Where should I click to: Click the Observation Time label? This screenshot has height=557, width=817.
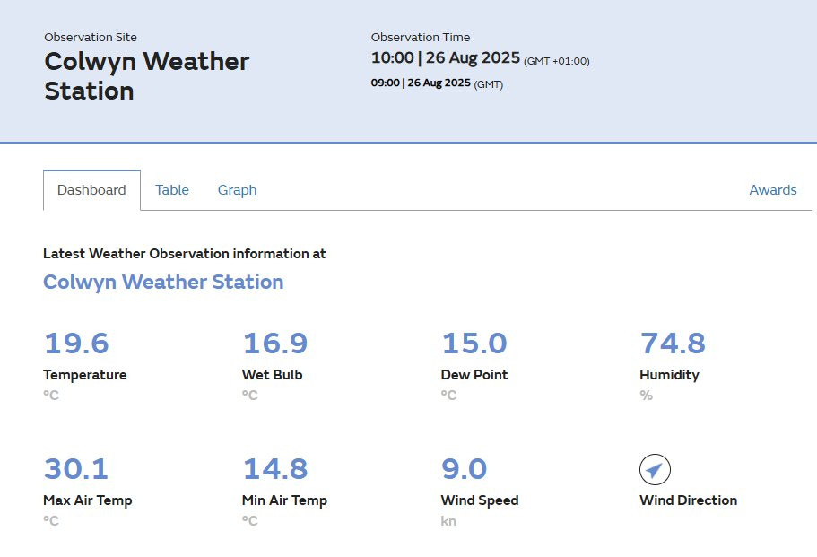click(x=421, y=37)
